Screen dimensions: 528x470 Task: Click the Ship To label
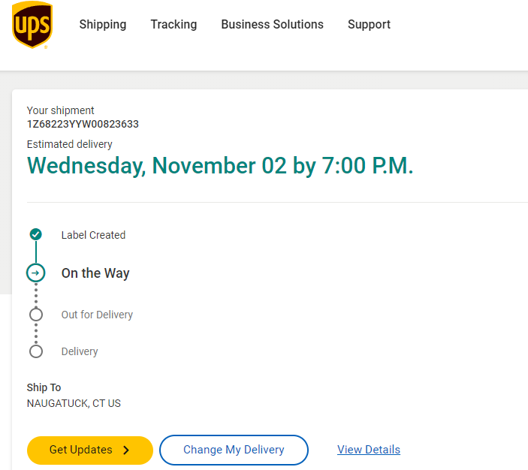[44, 387]
